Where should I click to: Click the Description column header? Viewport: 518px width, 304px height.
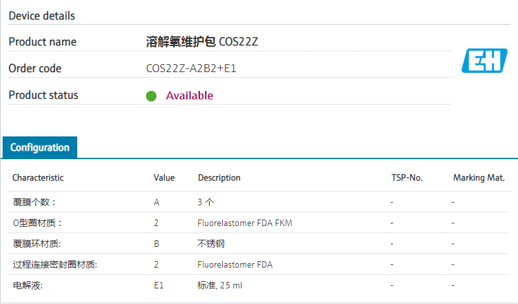(x=219, y=177)
